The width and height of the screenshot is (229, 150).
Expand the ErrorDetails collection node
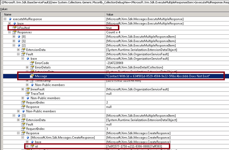(27, 67)
